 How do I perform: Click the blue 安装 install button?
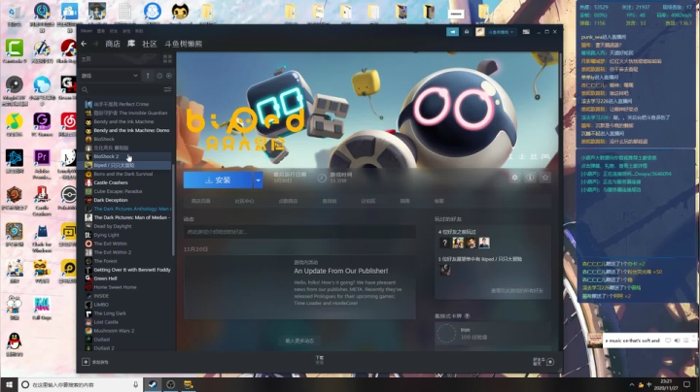tap(218, 180)
